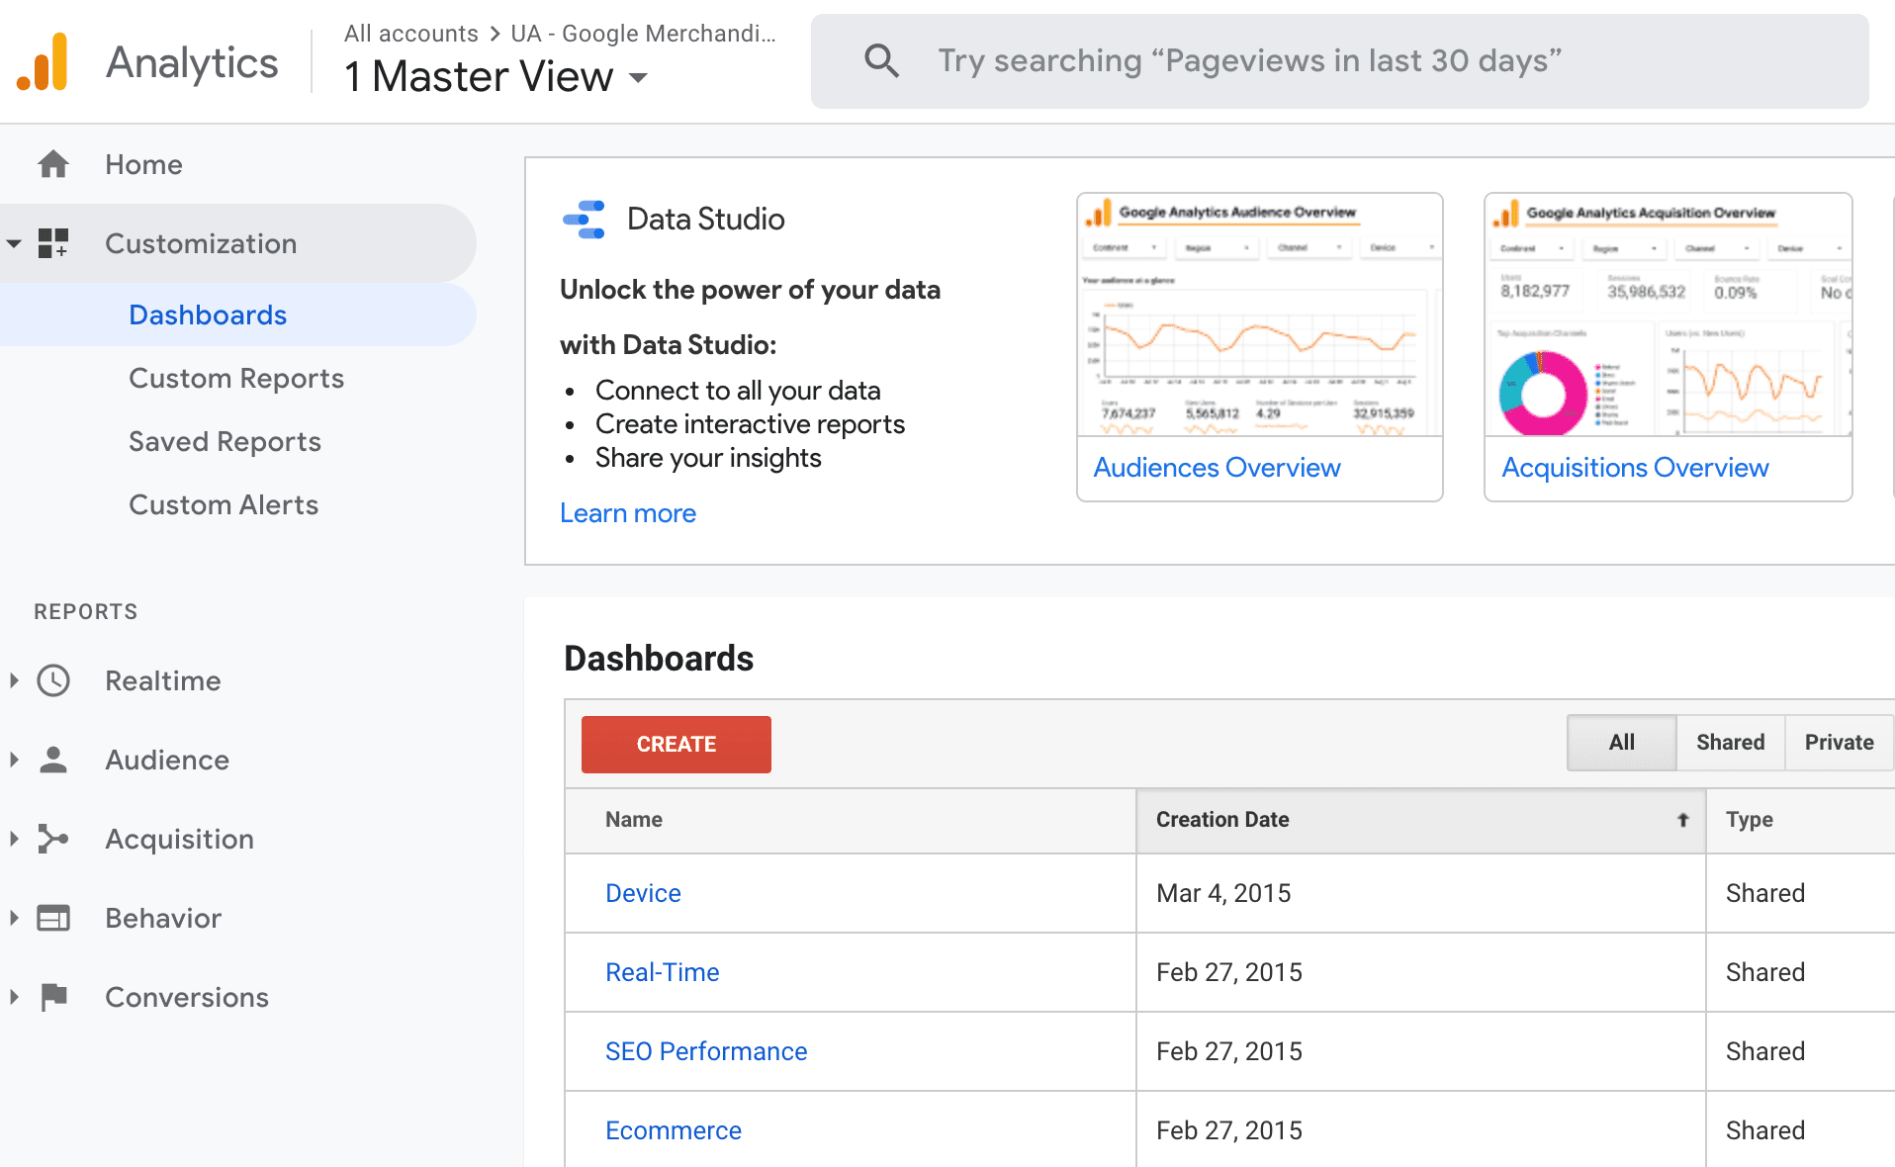Expand the Conversions reports arrow

click(x=14, y=997)
